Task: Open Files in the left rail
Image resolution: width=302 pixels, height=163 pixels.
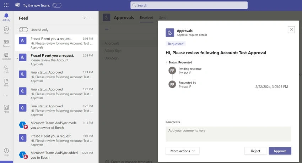Action: pos(6,83)
